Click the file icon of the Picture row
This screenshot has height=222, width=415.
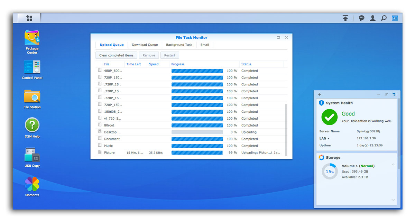pos(100,152)
